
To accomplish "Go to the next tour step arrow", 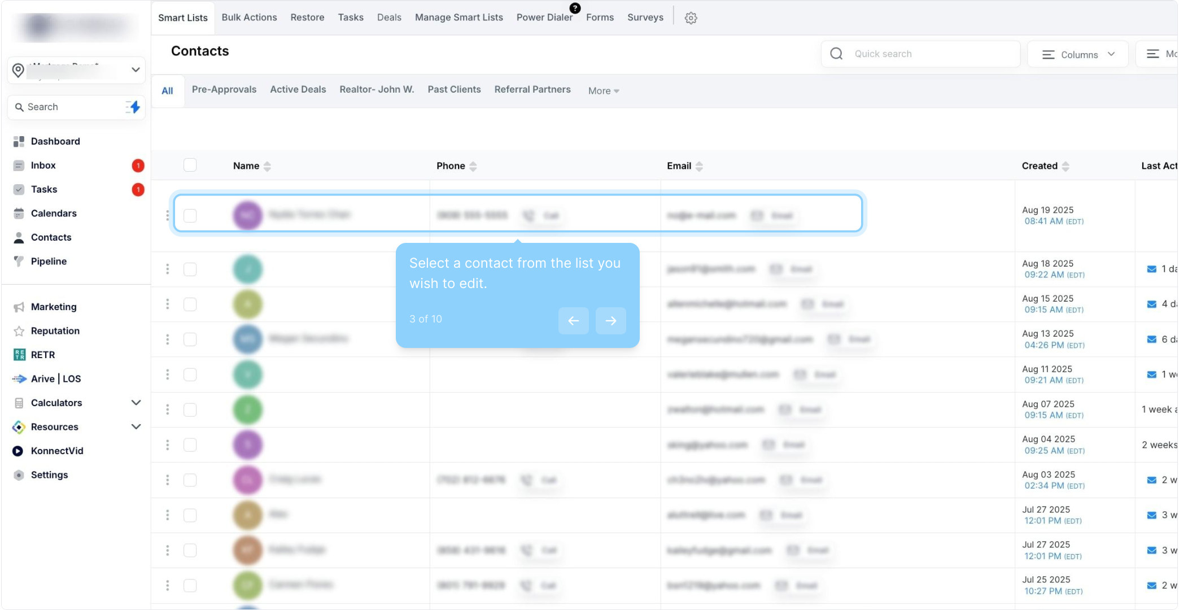I will [610, 320].
